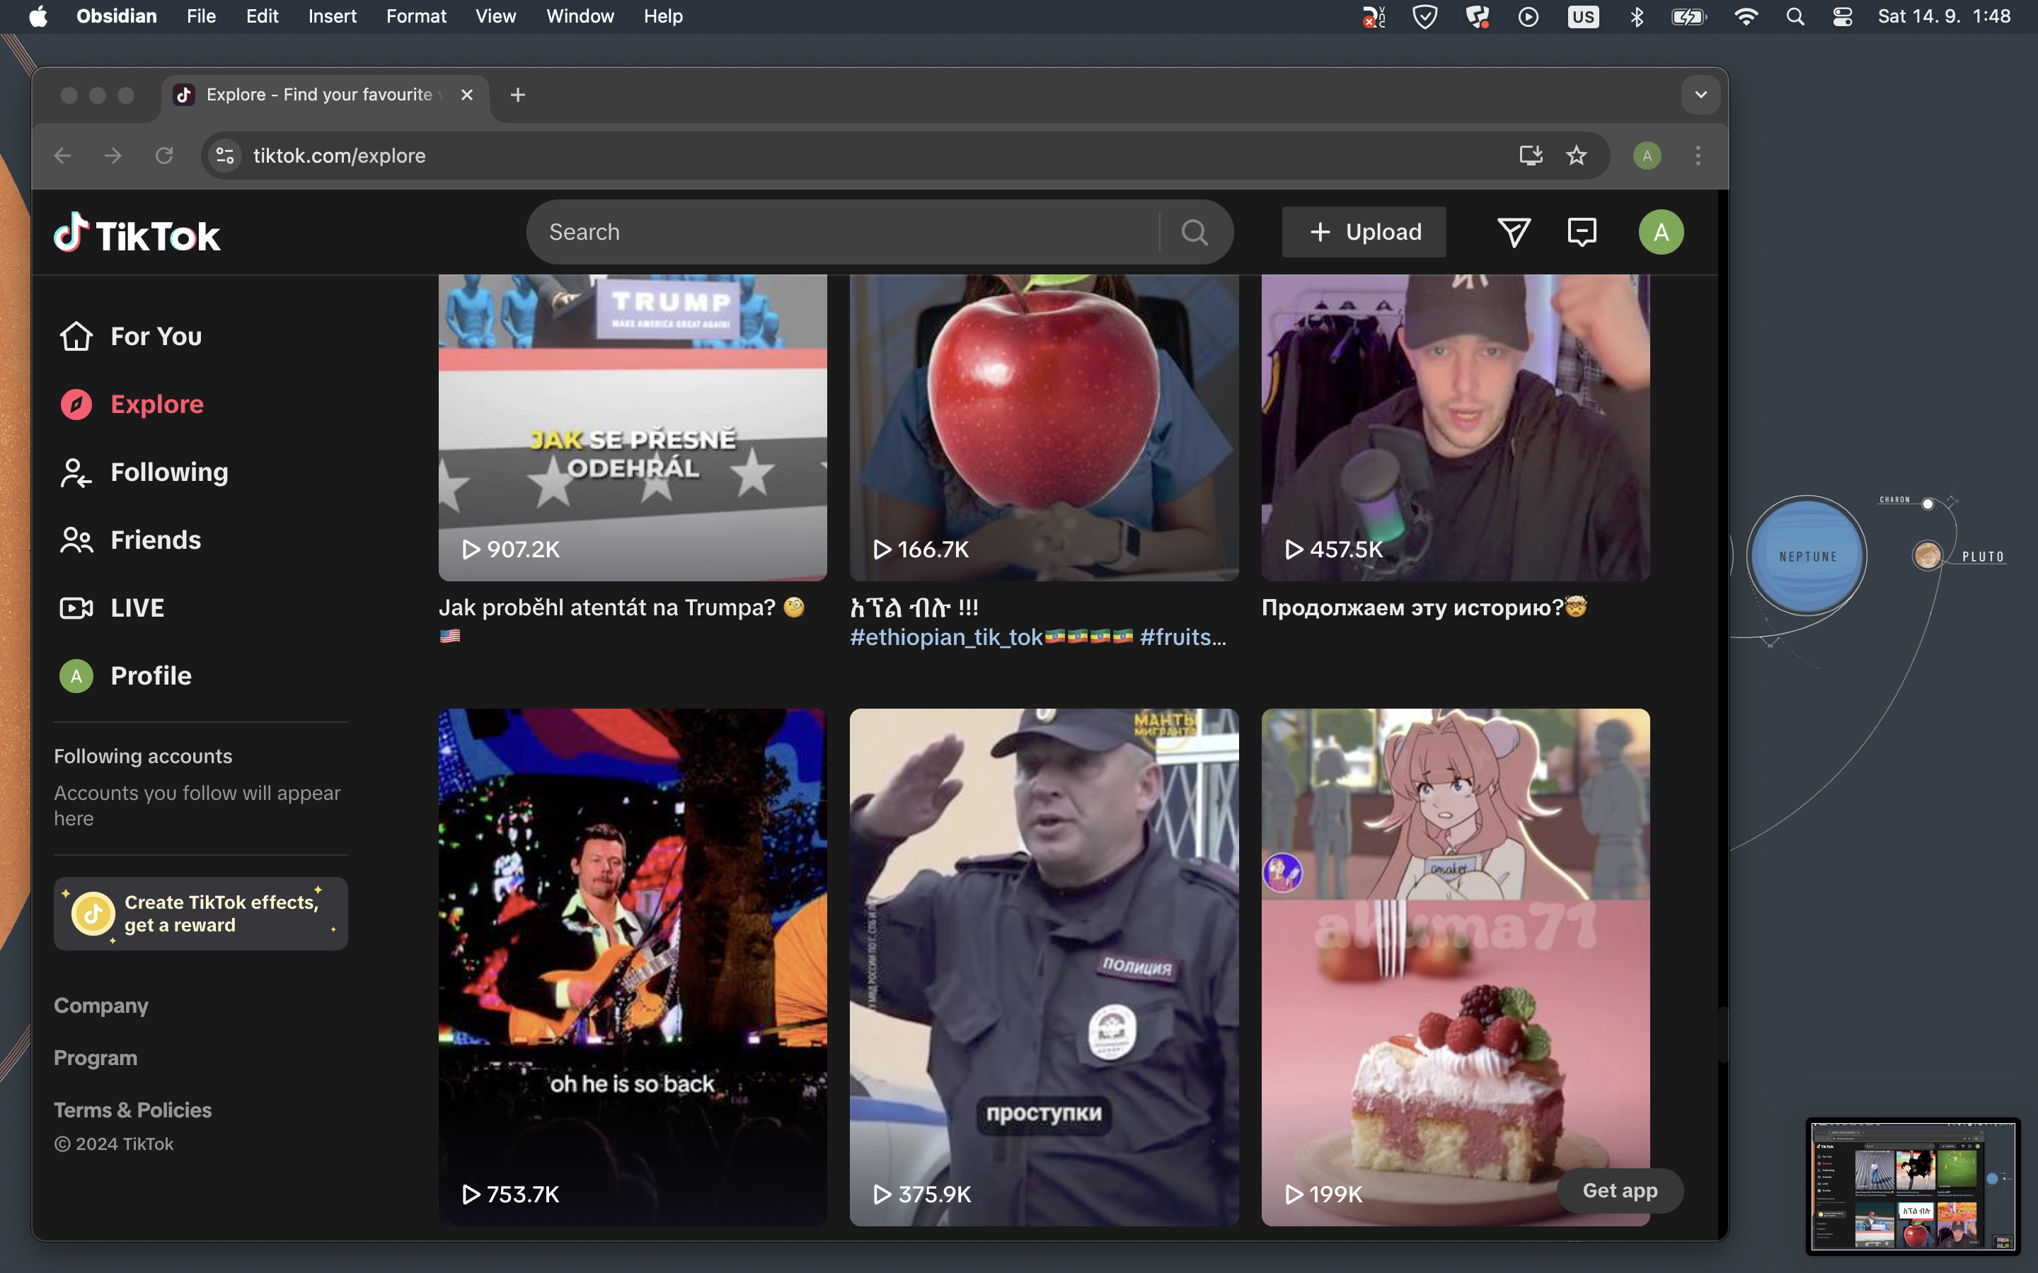Bookmark this page with star icon

[1577, 156]
